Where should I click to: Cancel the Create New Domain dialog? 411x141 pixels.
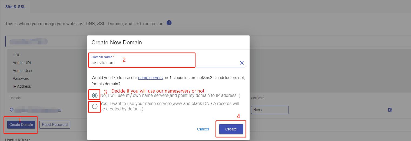click(203, 129)
